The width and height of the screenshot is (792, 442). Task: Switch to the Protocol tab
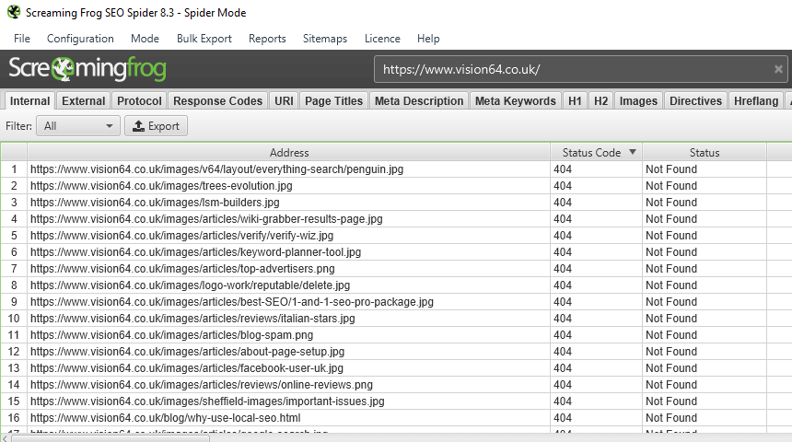click(x=139, y=101)
